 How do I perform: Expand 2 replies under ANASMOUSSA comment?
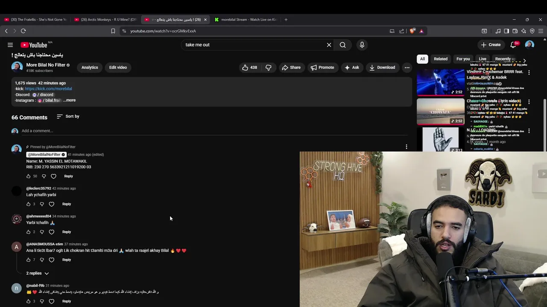38,273
